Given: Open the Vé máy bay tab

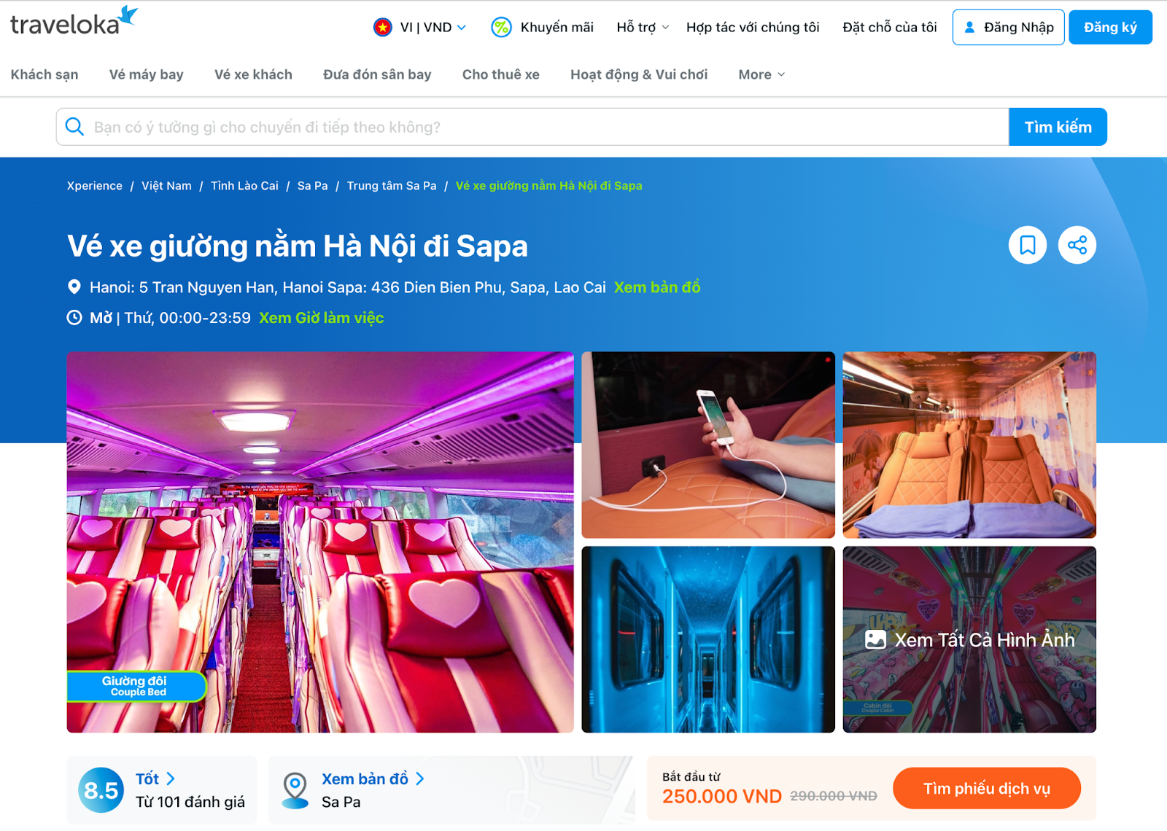Looking at the screenshot, I should [x=146, y=74].
